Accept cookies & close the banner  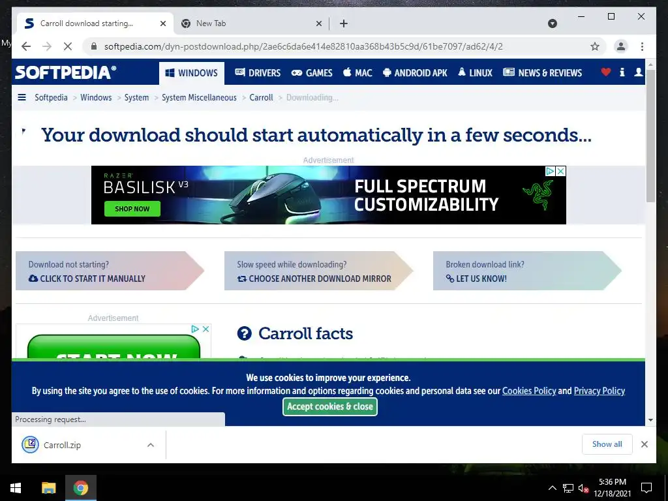(329, 406)
